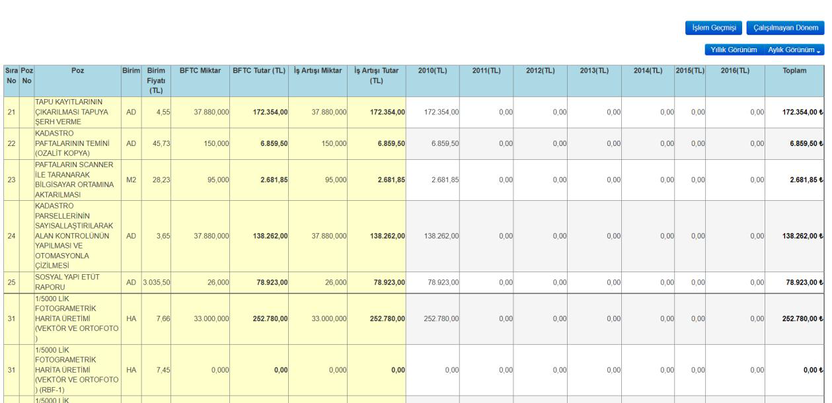Click the Poz column header
832x403 pixels.
pos(77,71)
